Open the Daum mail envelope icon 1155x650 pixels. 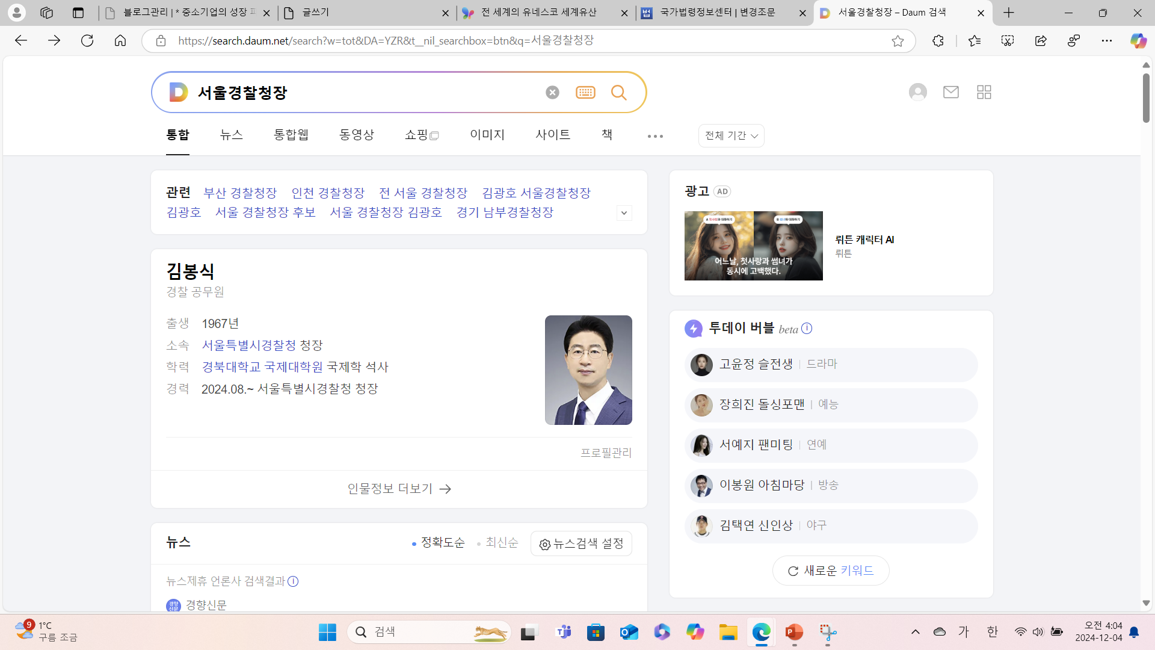pos(950,92)
